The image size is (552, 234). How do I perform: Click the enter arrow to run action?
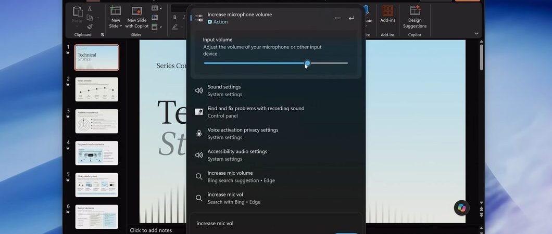tap(352, 18)
